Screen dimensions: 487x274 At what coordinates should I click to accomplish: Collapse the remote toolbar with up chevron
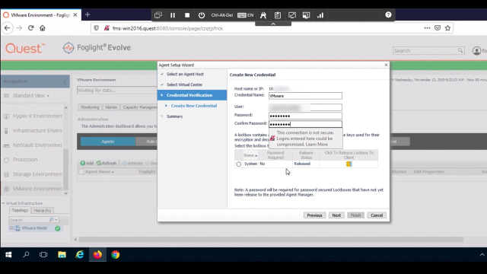tap(273, 24)
